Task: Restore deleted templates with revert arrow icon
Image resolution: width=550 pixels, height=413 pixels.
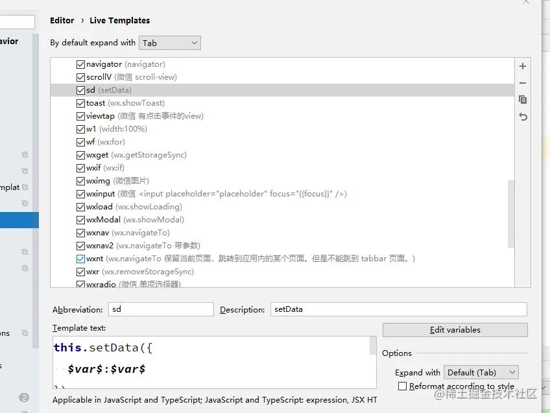Action: click(x=523, y=117)
